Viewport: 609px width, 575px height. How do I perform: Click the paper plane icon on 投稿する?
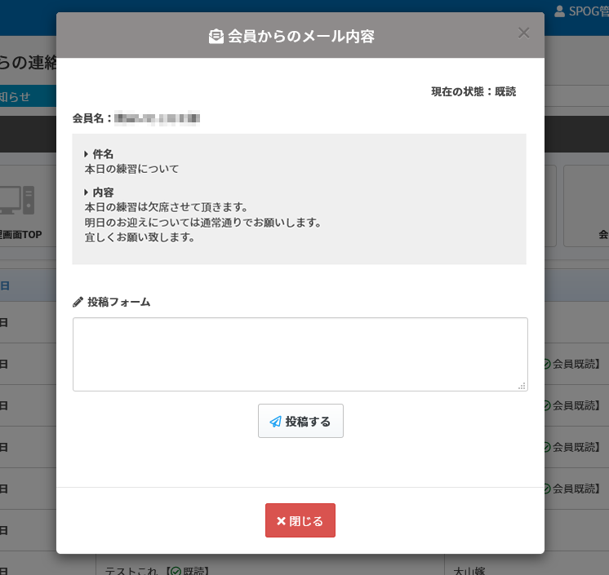point(275,422)
